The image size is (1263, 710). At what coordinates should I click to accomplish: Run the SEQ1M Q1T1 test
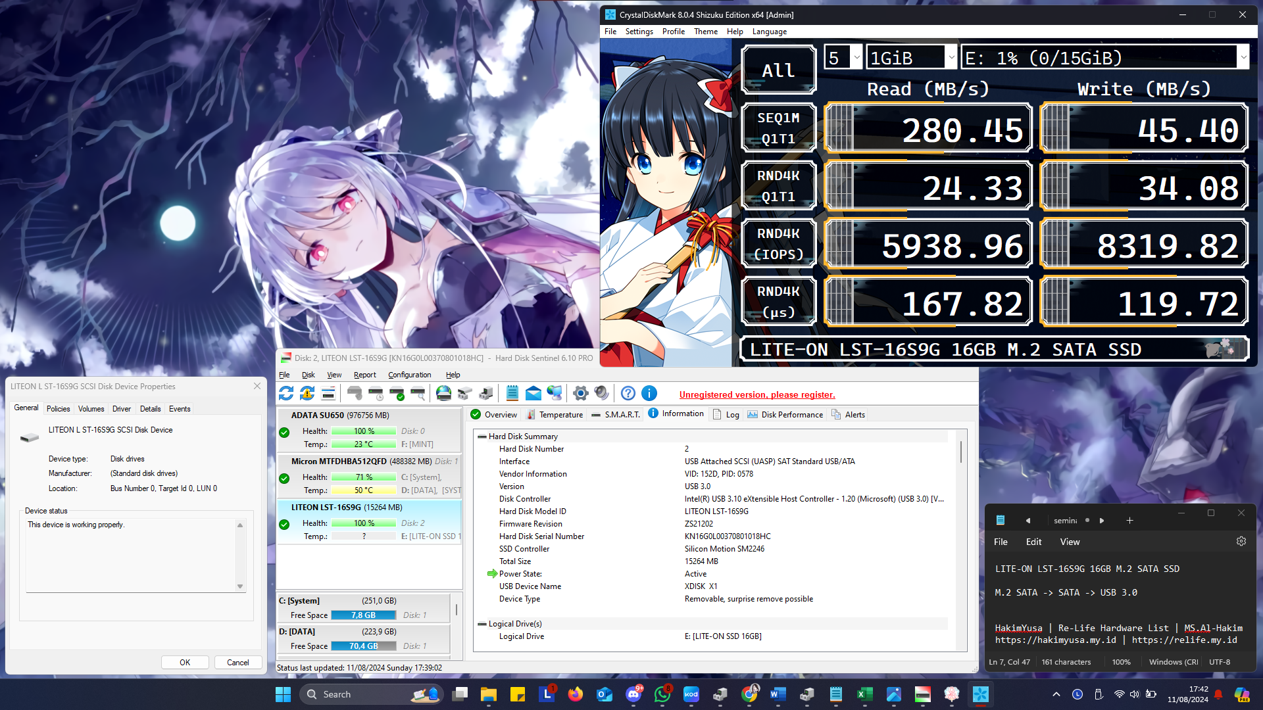(x=778, y=128)
